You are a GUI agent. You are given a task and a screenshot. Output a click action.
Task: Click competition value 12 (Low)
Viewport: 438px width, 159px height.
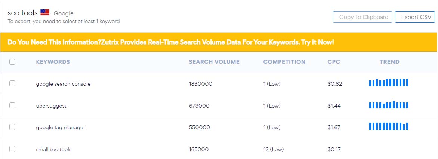click(x=273, y=150)
